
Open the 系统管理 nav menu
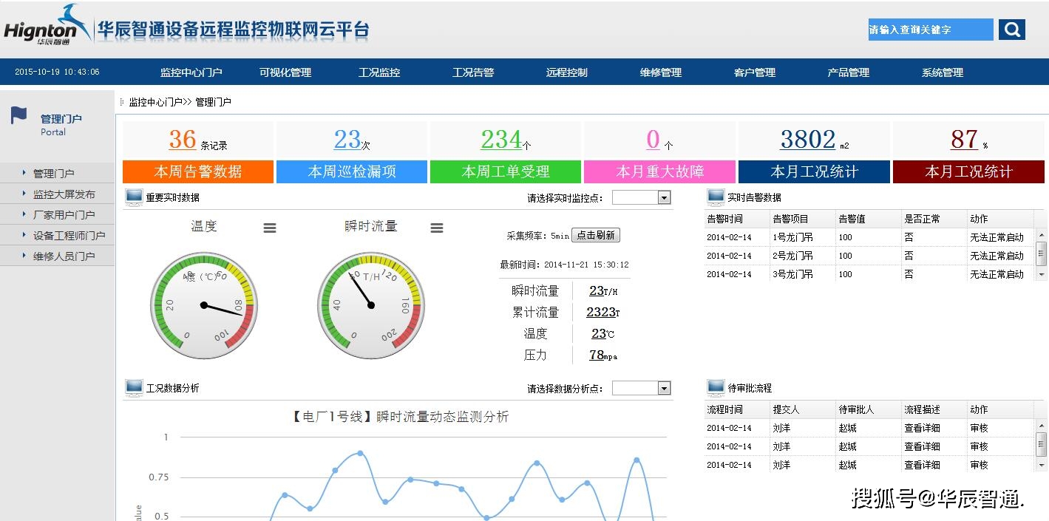coord(943,72)
